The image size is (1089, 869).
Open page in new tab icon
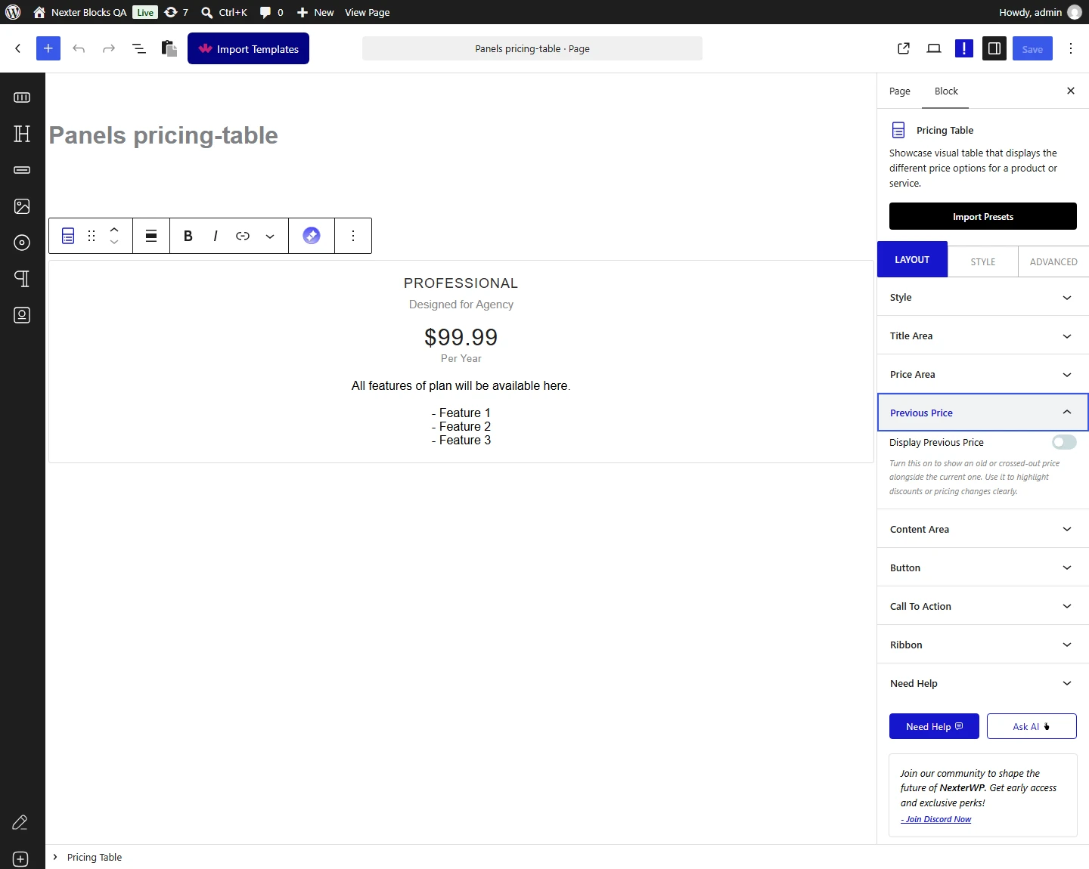(904, 48)
